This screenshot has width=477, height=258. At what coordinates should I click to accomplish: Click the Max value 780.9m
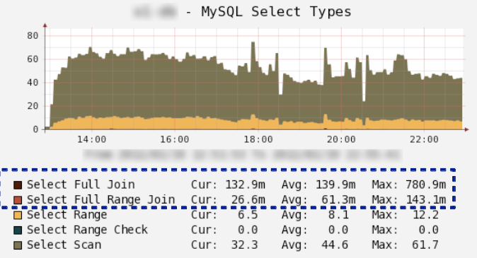(425, 184)
